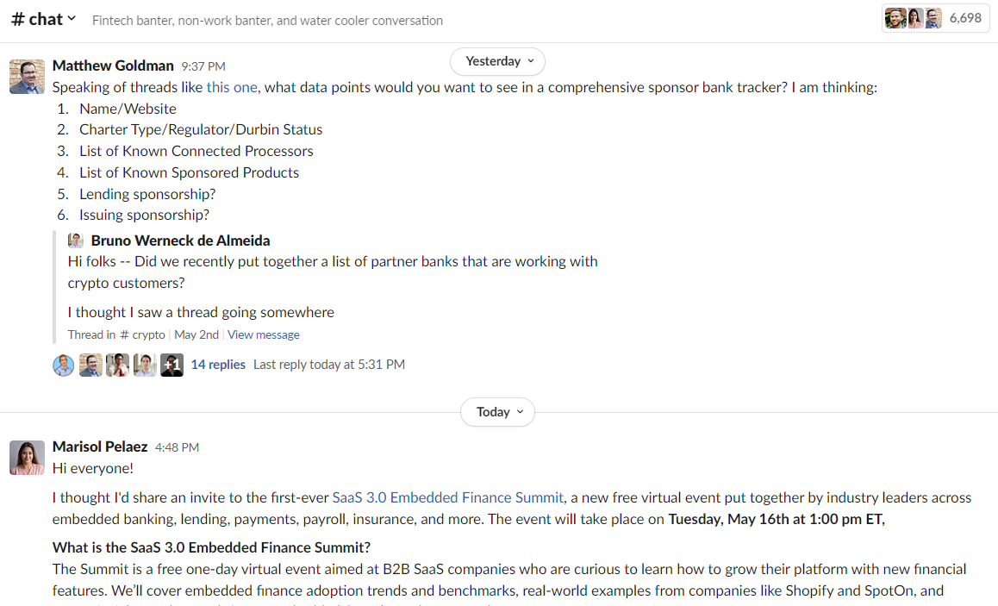Viewport: 998px width, 606px height.
Task: Click Bruno Werneck de Almeida's small avatar
Action: click(76, 241)
